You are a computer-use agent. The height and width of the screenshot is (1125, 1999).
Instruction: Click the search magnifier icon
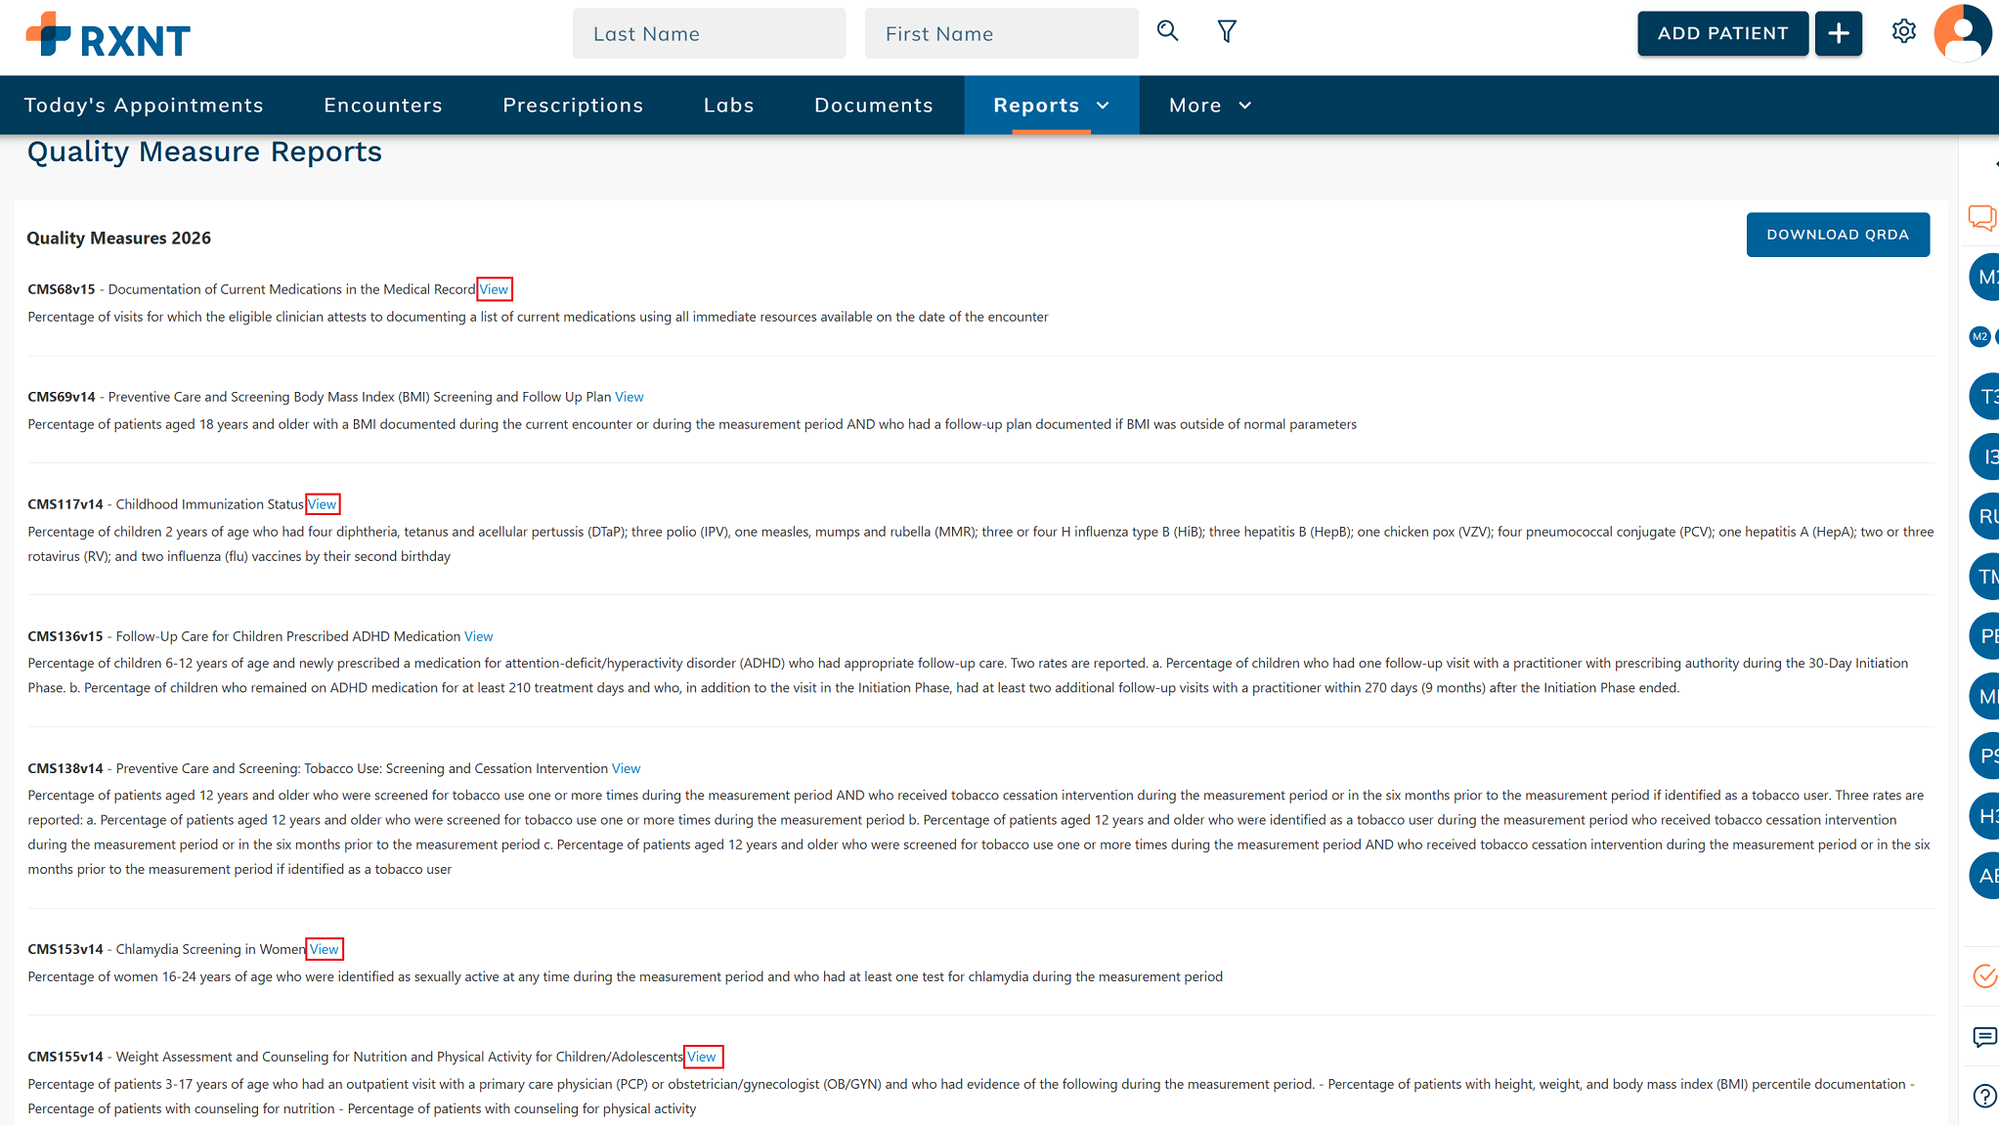point(1167,31)
